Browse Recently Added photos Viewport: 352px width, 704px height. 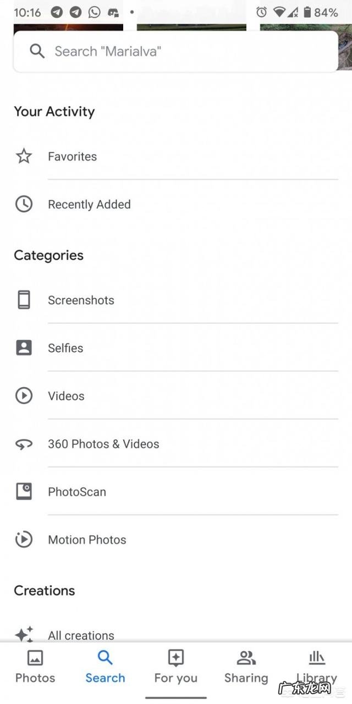[x=89, y=204]
